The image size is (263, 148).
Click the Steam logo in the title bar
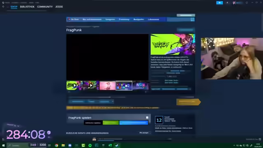coord(3,2)
